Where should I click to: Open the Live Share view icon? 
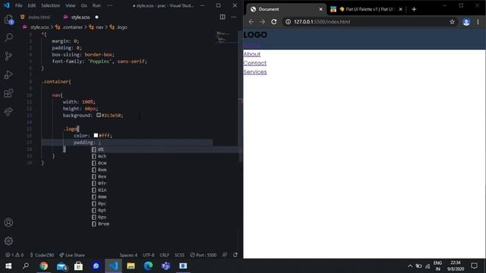pyautogui.click(x=8, y=111)
